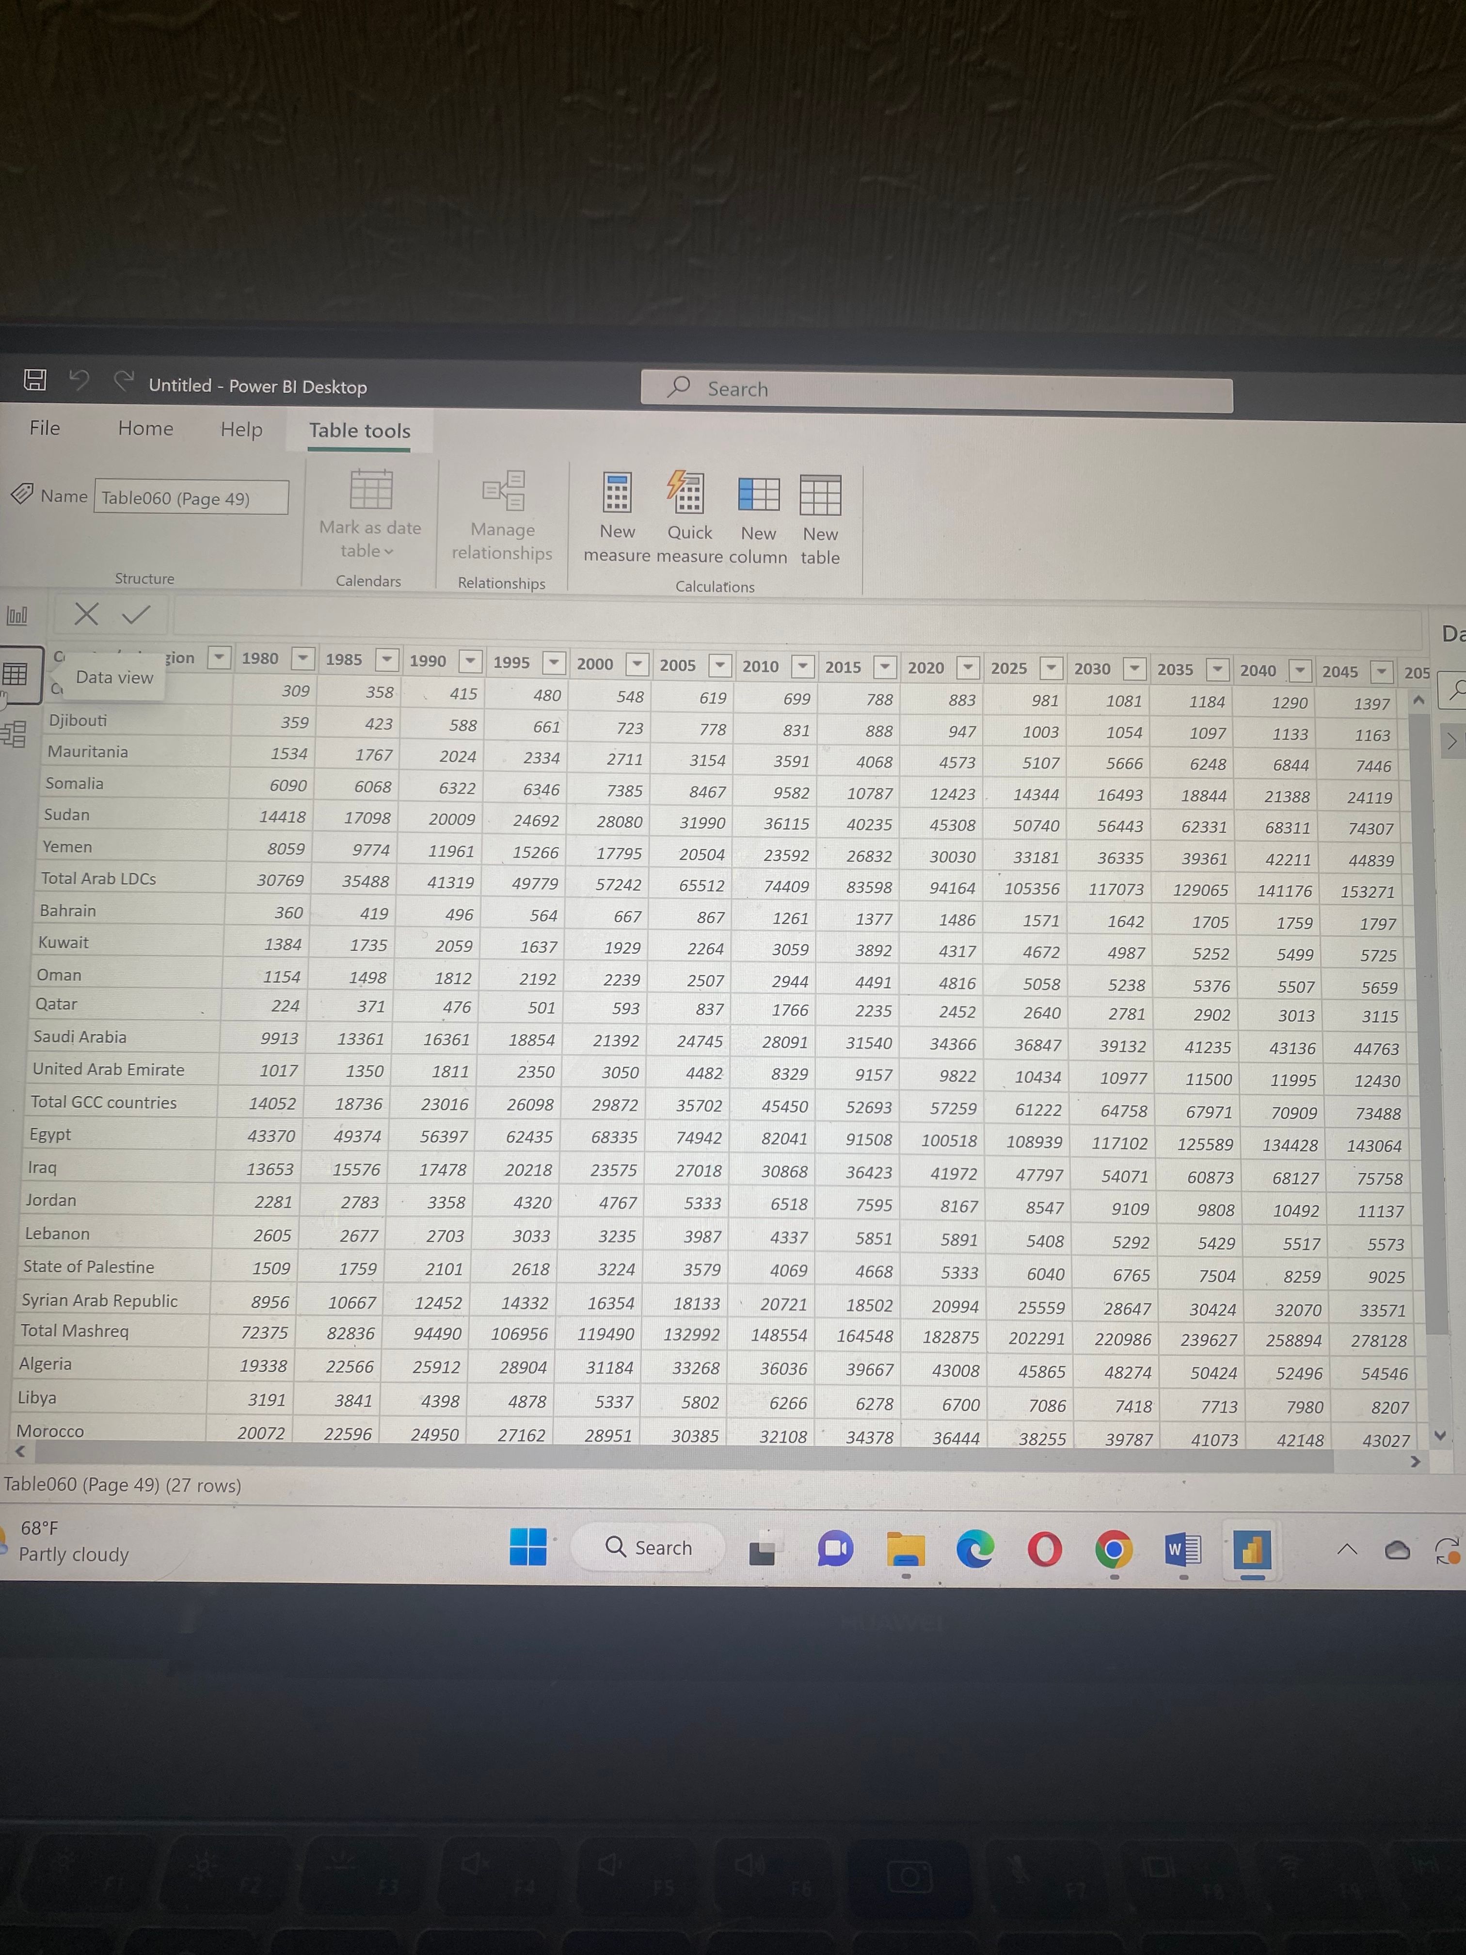The width and height of the screenshot is (1466, 1955).
Task: Click the 2000 column header
Action: tap(595, 664)
